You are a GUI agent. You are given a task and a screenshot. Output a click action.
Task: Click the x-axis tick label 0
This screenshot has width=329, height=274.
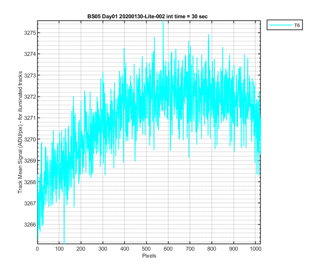37,249
